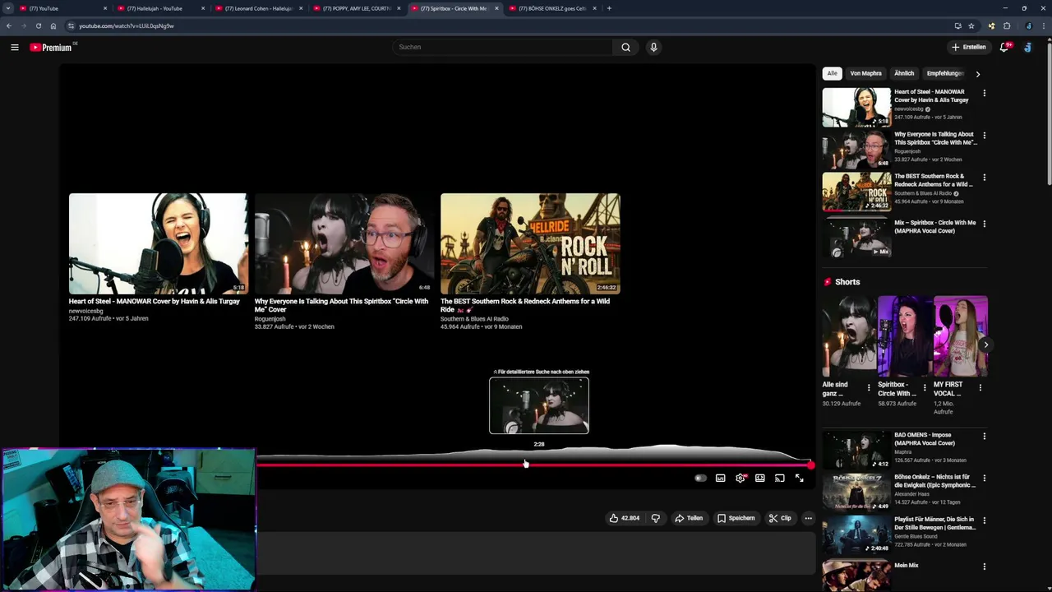Open sidebar Heart of Steel MANOWAR thumbnail
Image resolution: width=1052 pixels, height=592 pixels.
pos(856,107)
